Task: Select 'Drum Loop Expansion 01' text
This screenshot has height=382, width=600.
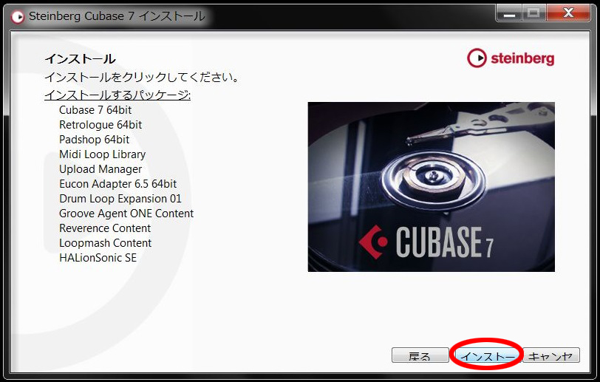Action: coord(120,199)
